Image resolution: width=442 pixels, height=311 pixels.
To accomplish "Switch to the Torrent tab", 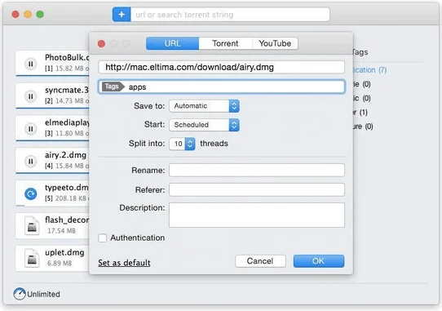I will pos(225,43).
